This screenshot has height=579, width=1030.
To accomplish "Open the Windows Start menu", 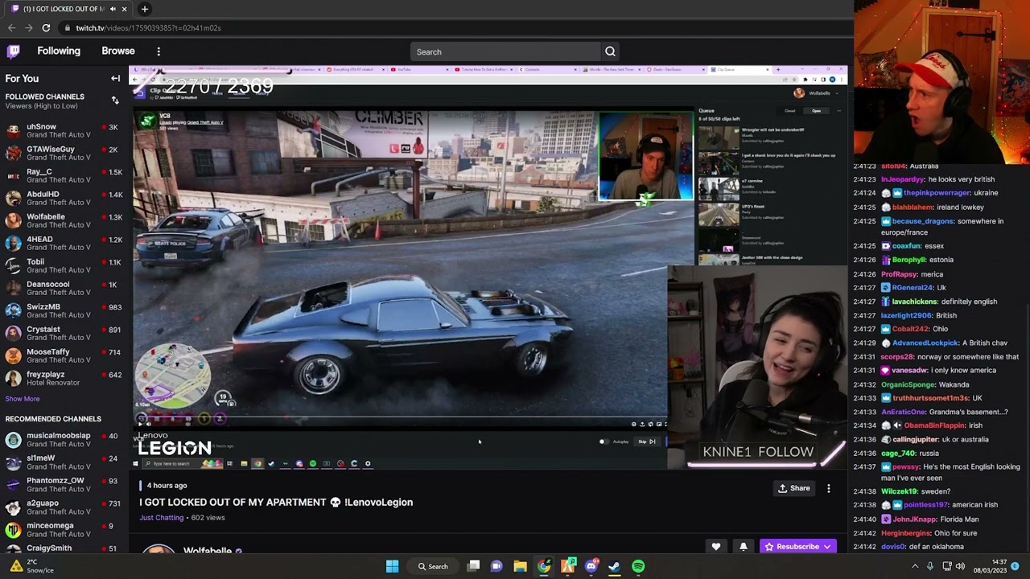I will tap(392, 566).
